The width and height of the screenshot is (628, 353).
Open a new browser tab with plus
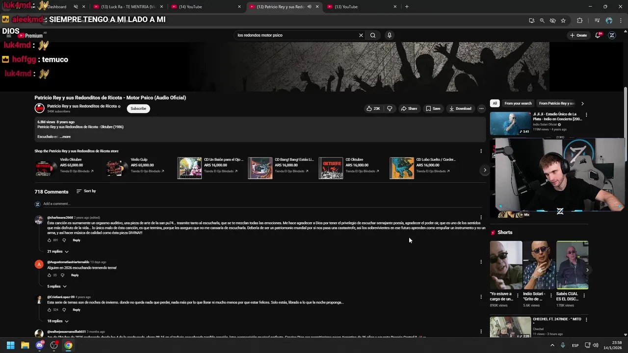407,7
